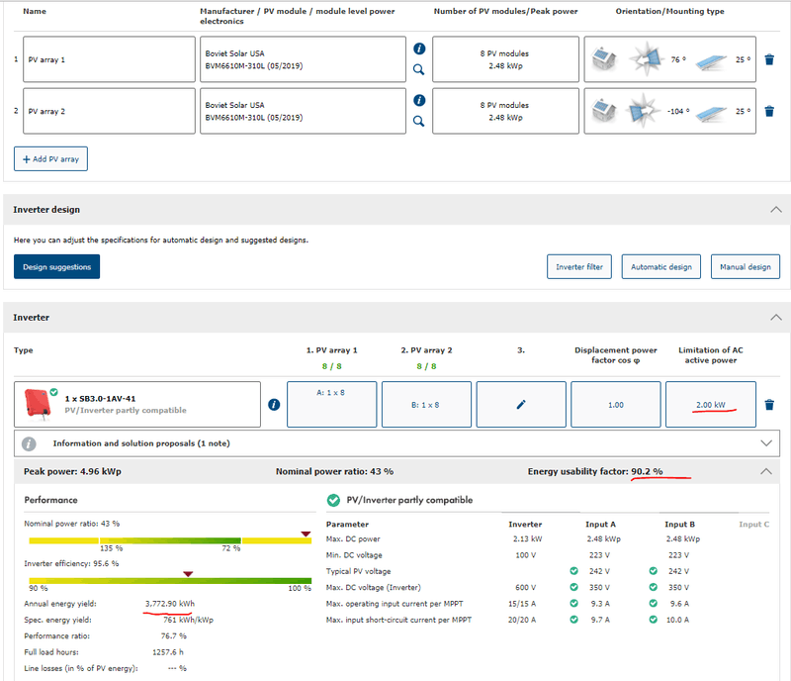Delete PV array 2 with trash icon
The height and width of the screenshot is (681, 791).
pyautogui.click(x=769, y=111)
